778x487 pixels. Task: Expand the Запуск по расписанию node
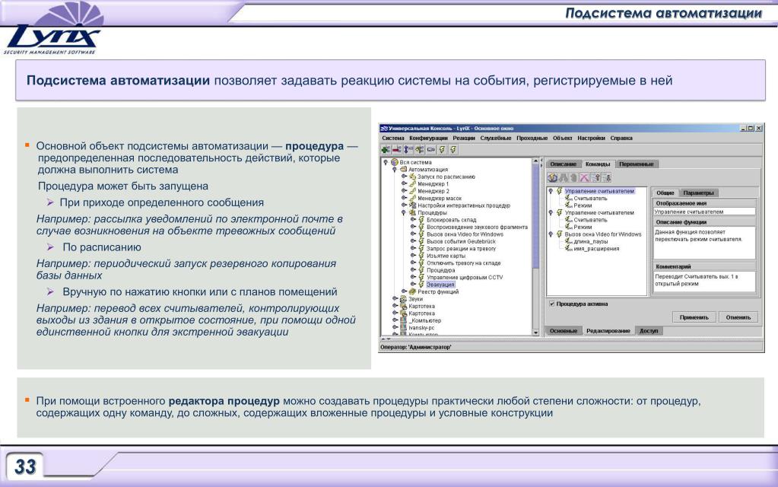click(x=404, y=177)
